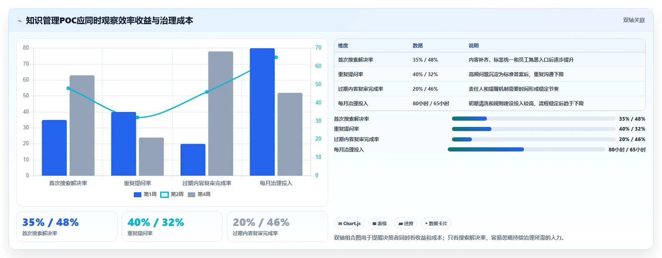Viewport: 662px width, 258px height.
Task: Open the 40% / 32% data card
Action: tap(172, 226)
